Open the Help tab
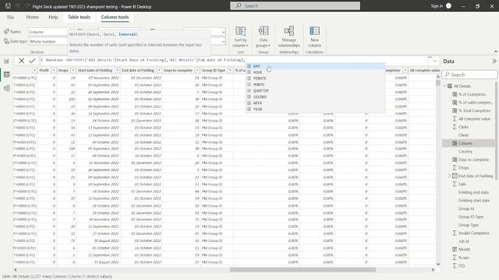 [x=53, y=17]
